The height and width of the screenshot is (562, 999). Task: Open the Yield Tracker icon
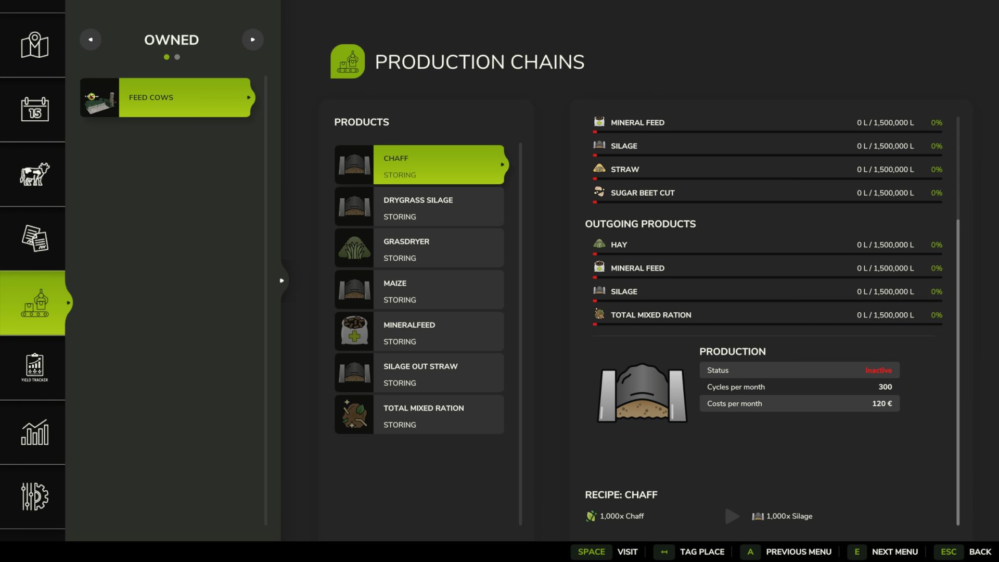point(34,367)
